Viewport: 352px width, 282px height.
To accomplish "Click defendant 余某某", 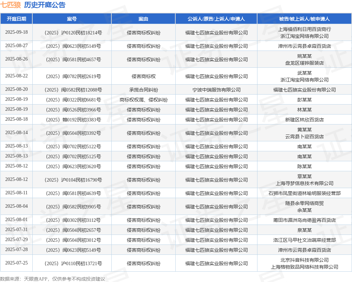I will pyautogui.click(x=305, y=210).
